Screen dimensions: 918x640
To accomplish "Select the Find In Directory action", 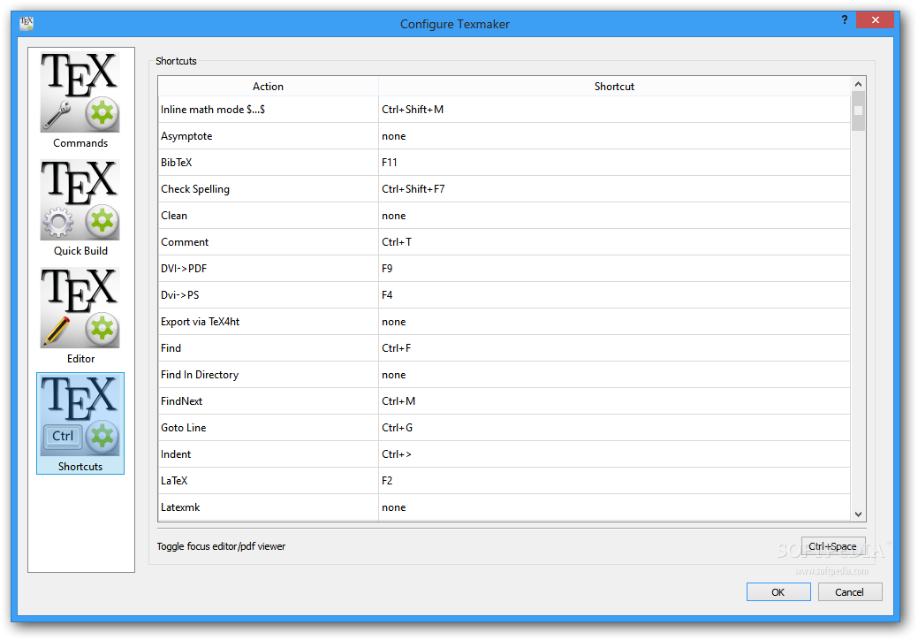I will pyautogui.click(x=268, y=375).
